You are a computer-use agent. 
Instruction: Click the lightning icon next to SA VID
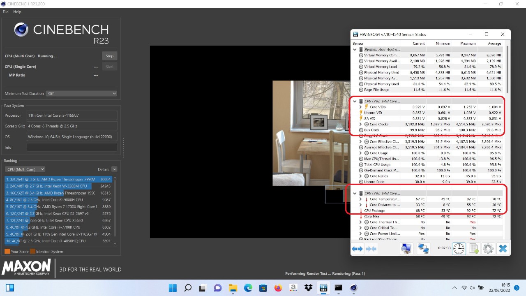coord(361,118)
